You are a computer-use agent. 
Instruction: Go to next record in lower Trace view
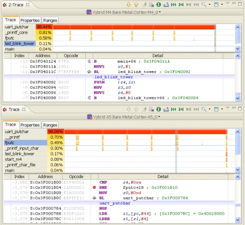(x=189, y=109)
